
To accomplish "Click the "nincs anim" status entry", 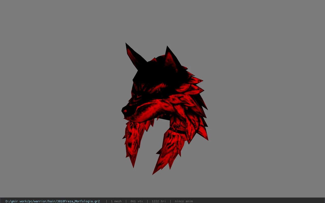I will tap(184, 201).
